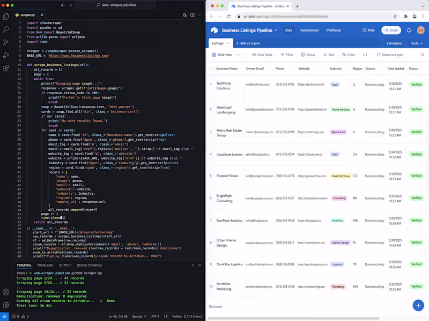Toggle select-all checkbox in Airtable header
Viewport: 429px width, 321px height.
coord(211,69)
